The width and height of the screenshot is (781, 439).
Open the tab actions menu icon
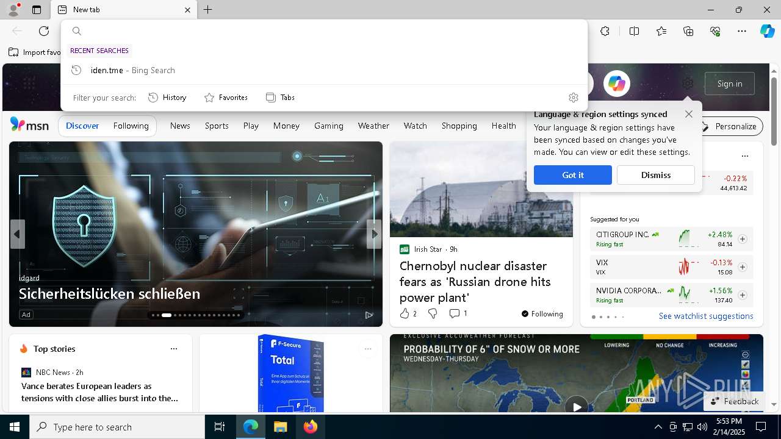tap(37, 10)
